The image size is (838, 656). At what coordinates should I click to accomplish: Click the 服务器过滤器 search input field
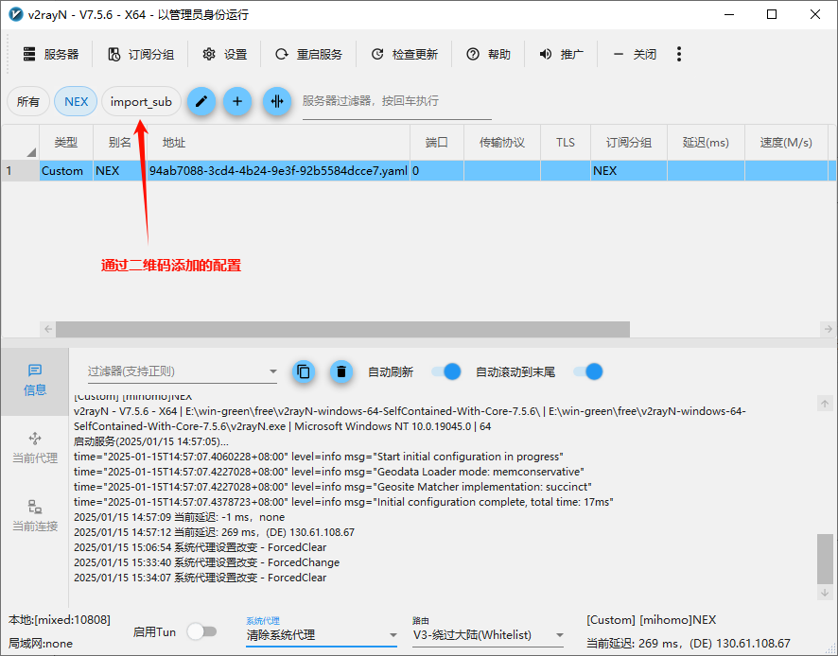coord(396,101)
